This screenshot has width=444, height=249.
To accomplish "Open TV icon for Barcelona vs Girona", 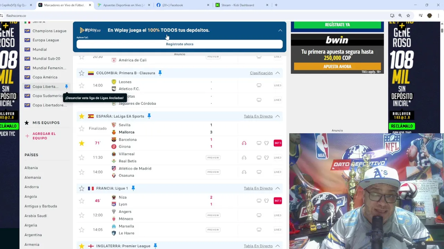I will [x=259, y=143].
